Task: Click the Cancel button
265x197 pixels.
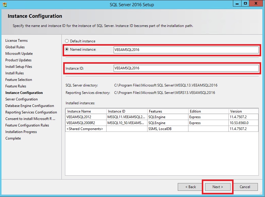Action: 245,187
